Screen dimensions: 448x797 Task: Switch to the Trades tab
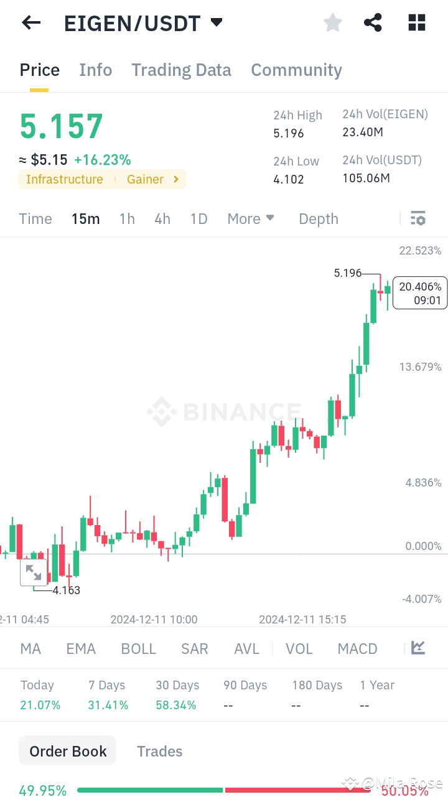[x=159, y=751]
